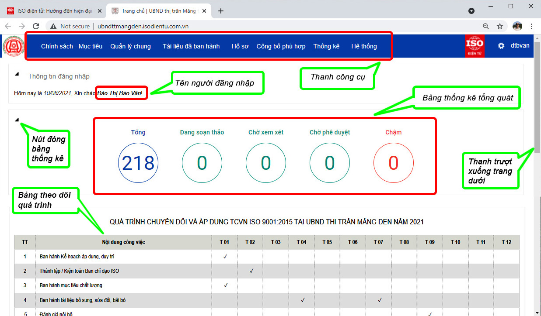Open Chrome's three-dot menu
The height and width of the screenshot is (316, 541).
point(531,26)
